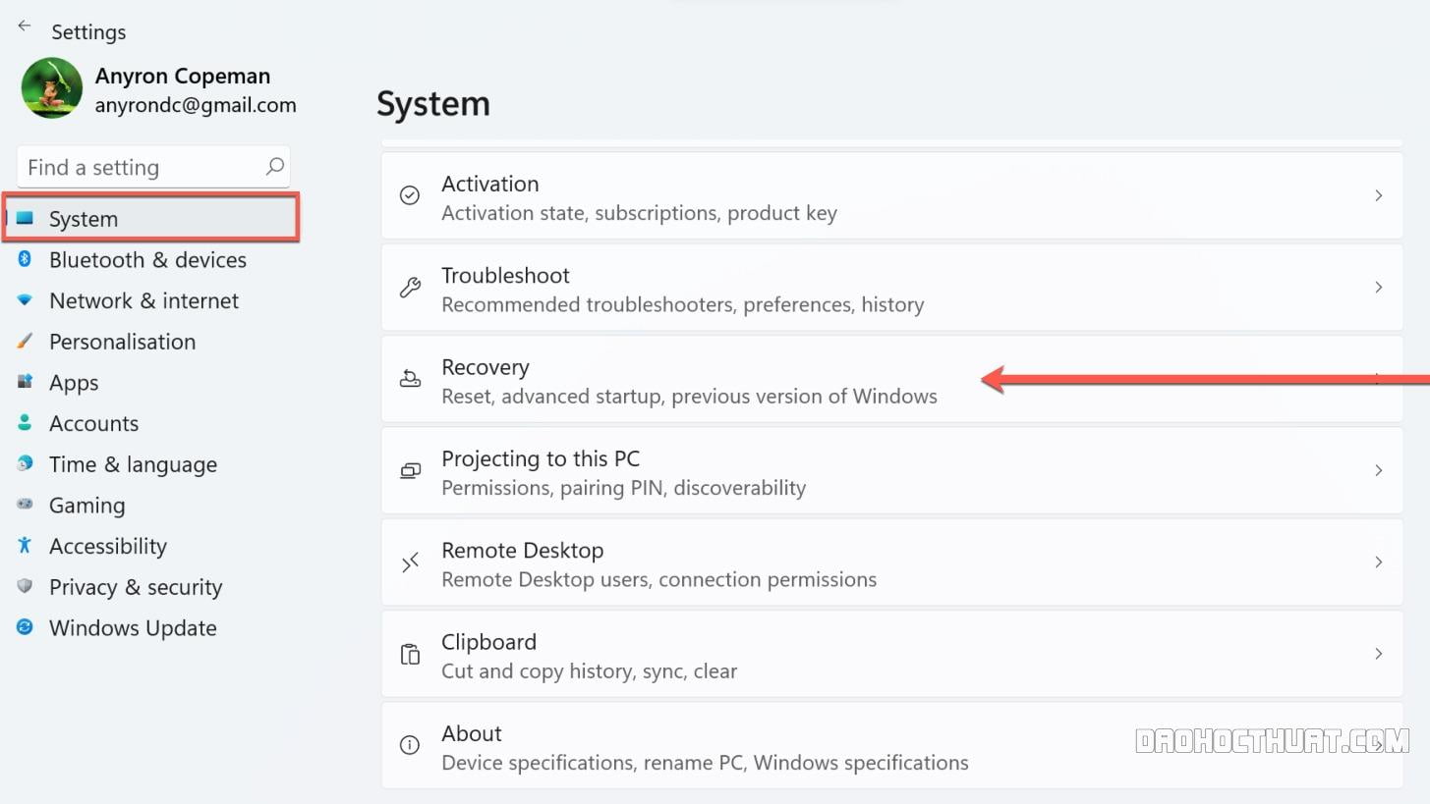Open the Troubleshoot settings title

tap(505, 276)
